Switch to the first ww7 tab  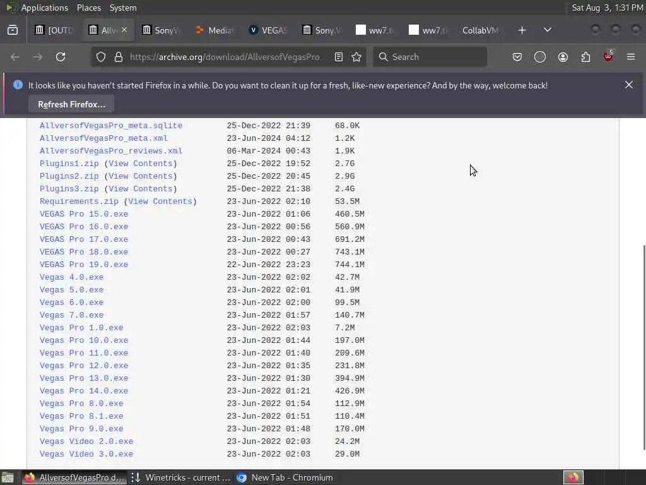pyautogui.click(x=375, y=30)
